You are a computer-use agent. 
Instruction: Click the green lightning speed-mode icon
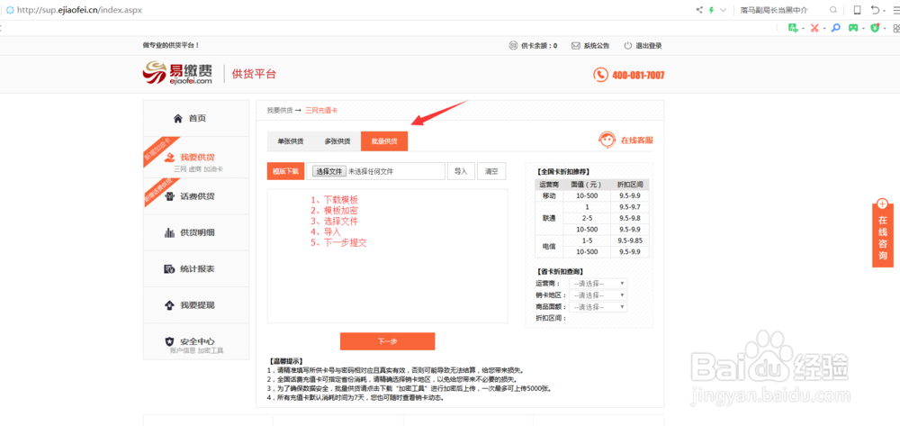click(712, 10)
